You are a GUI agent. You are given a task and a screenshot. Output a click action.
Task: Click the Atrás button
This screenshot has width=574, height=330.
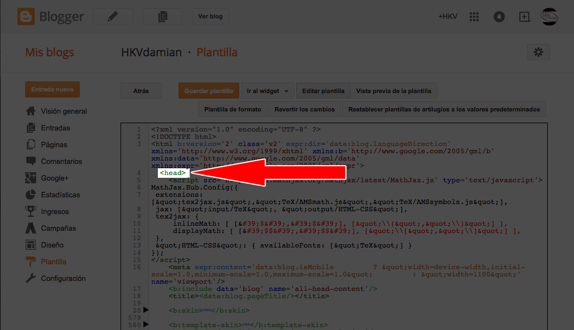coord(141,91)
